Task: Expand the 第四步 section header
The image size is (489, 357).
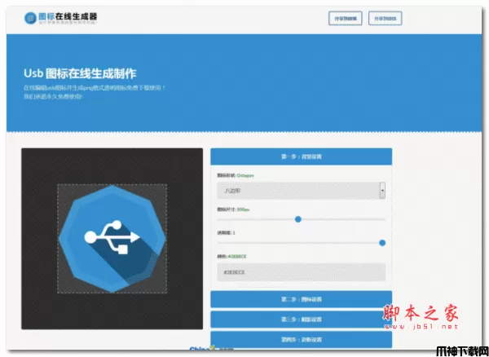Action: (x=302, y=340)
